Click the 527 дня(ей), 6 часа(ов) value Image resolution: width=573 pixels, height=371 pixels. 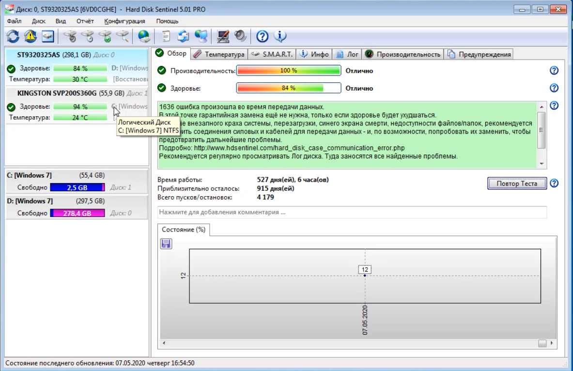coord(293,180)
